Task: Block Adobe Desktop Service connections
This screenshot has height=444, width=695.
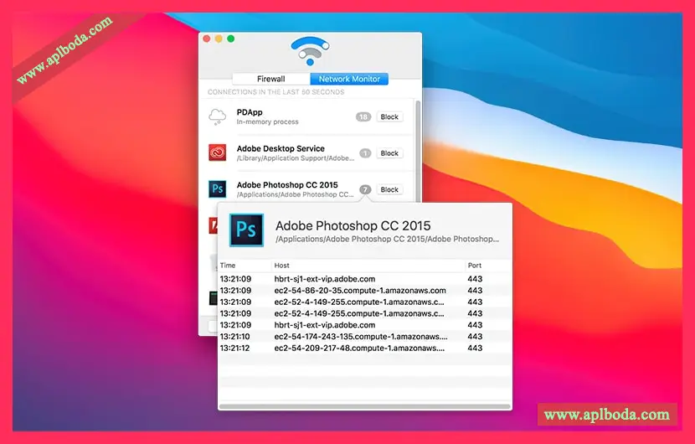Action: (389, 153)
